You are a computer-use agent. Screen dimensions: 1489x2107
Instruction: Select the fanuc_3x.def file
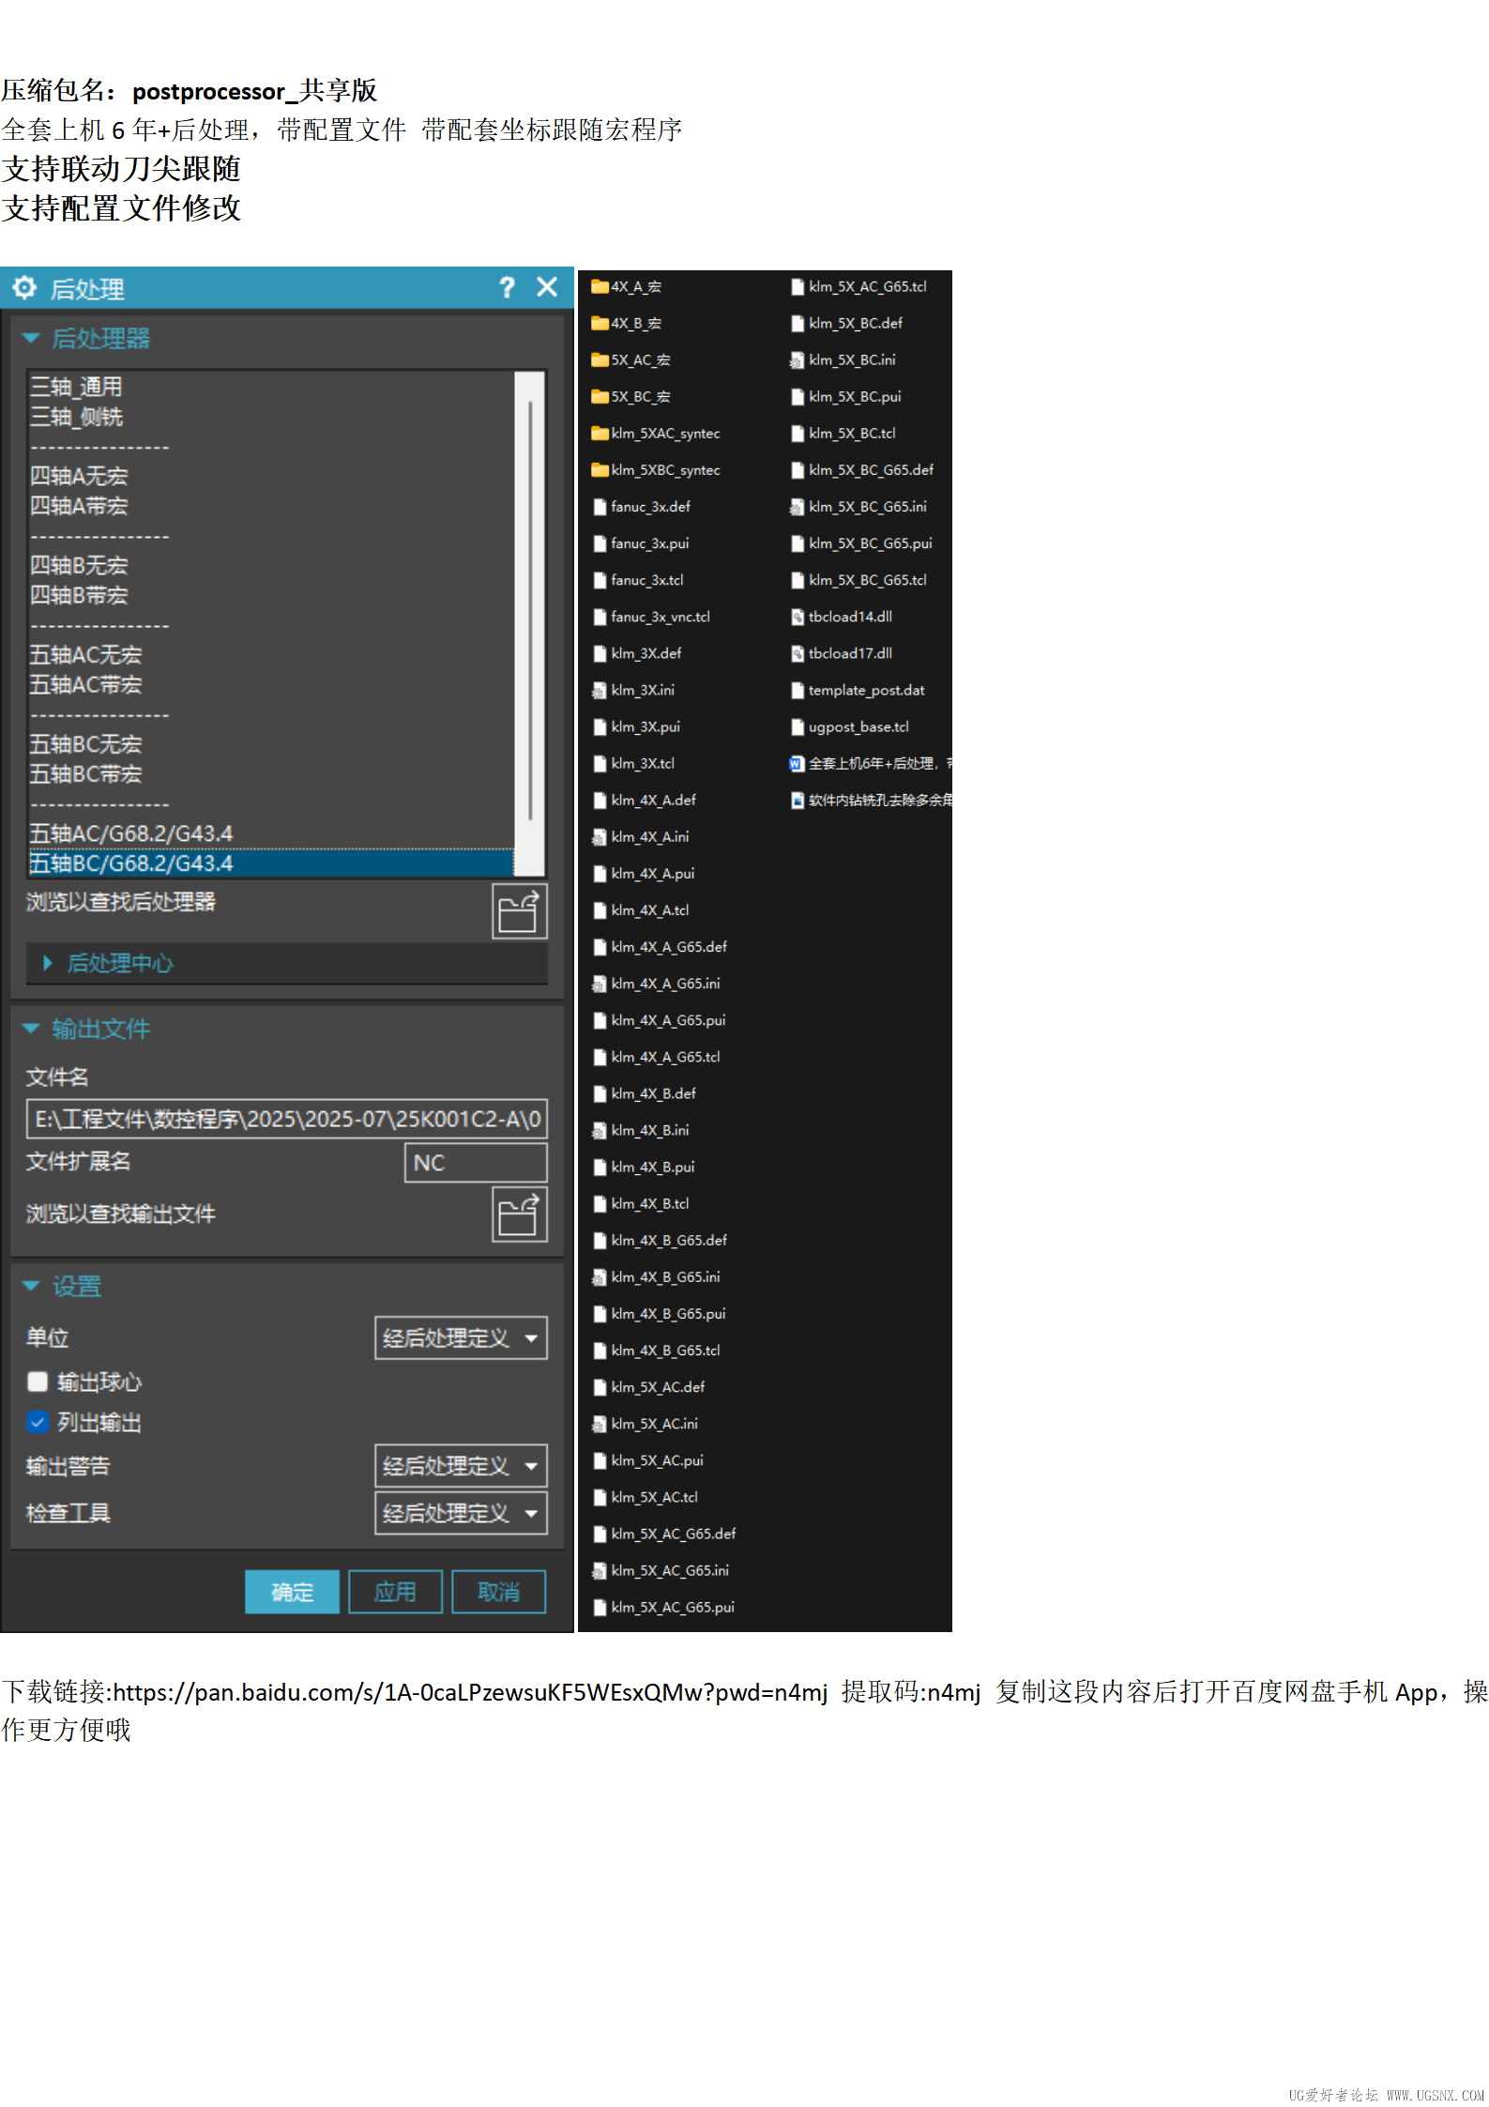tap(642, 507)
